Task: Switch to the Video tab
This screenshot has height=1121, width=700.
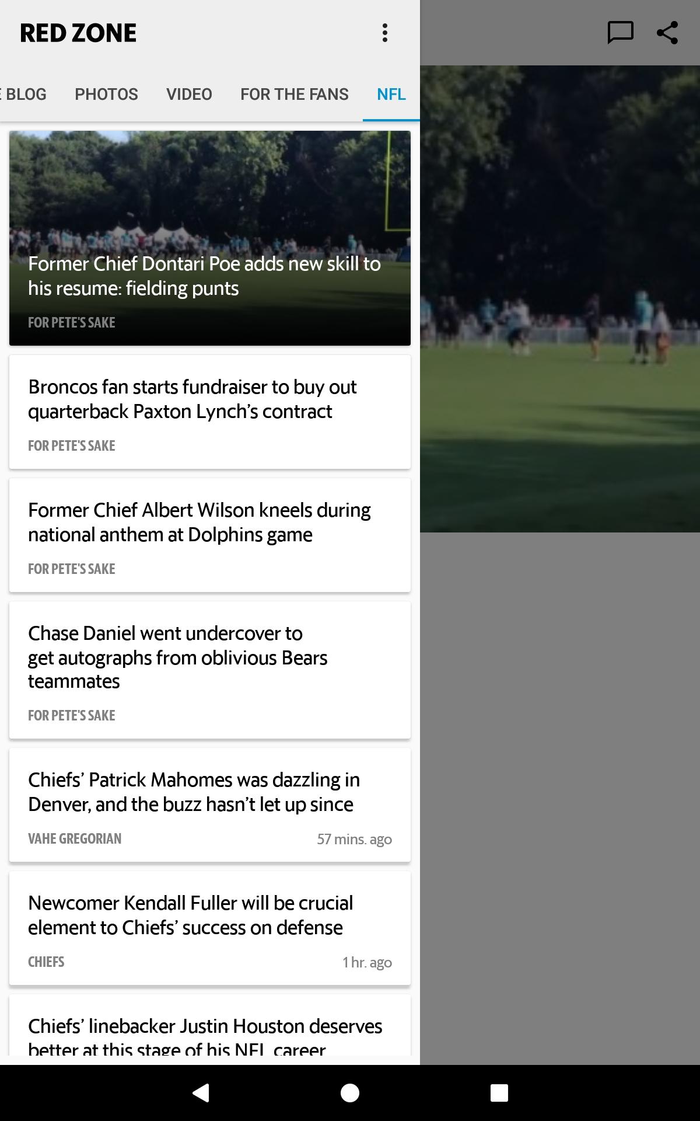Action: tap(189, 94)
